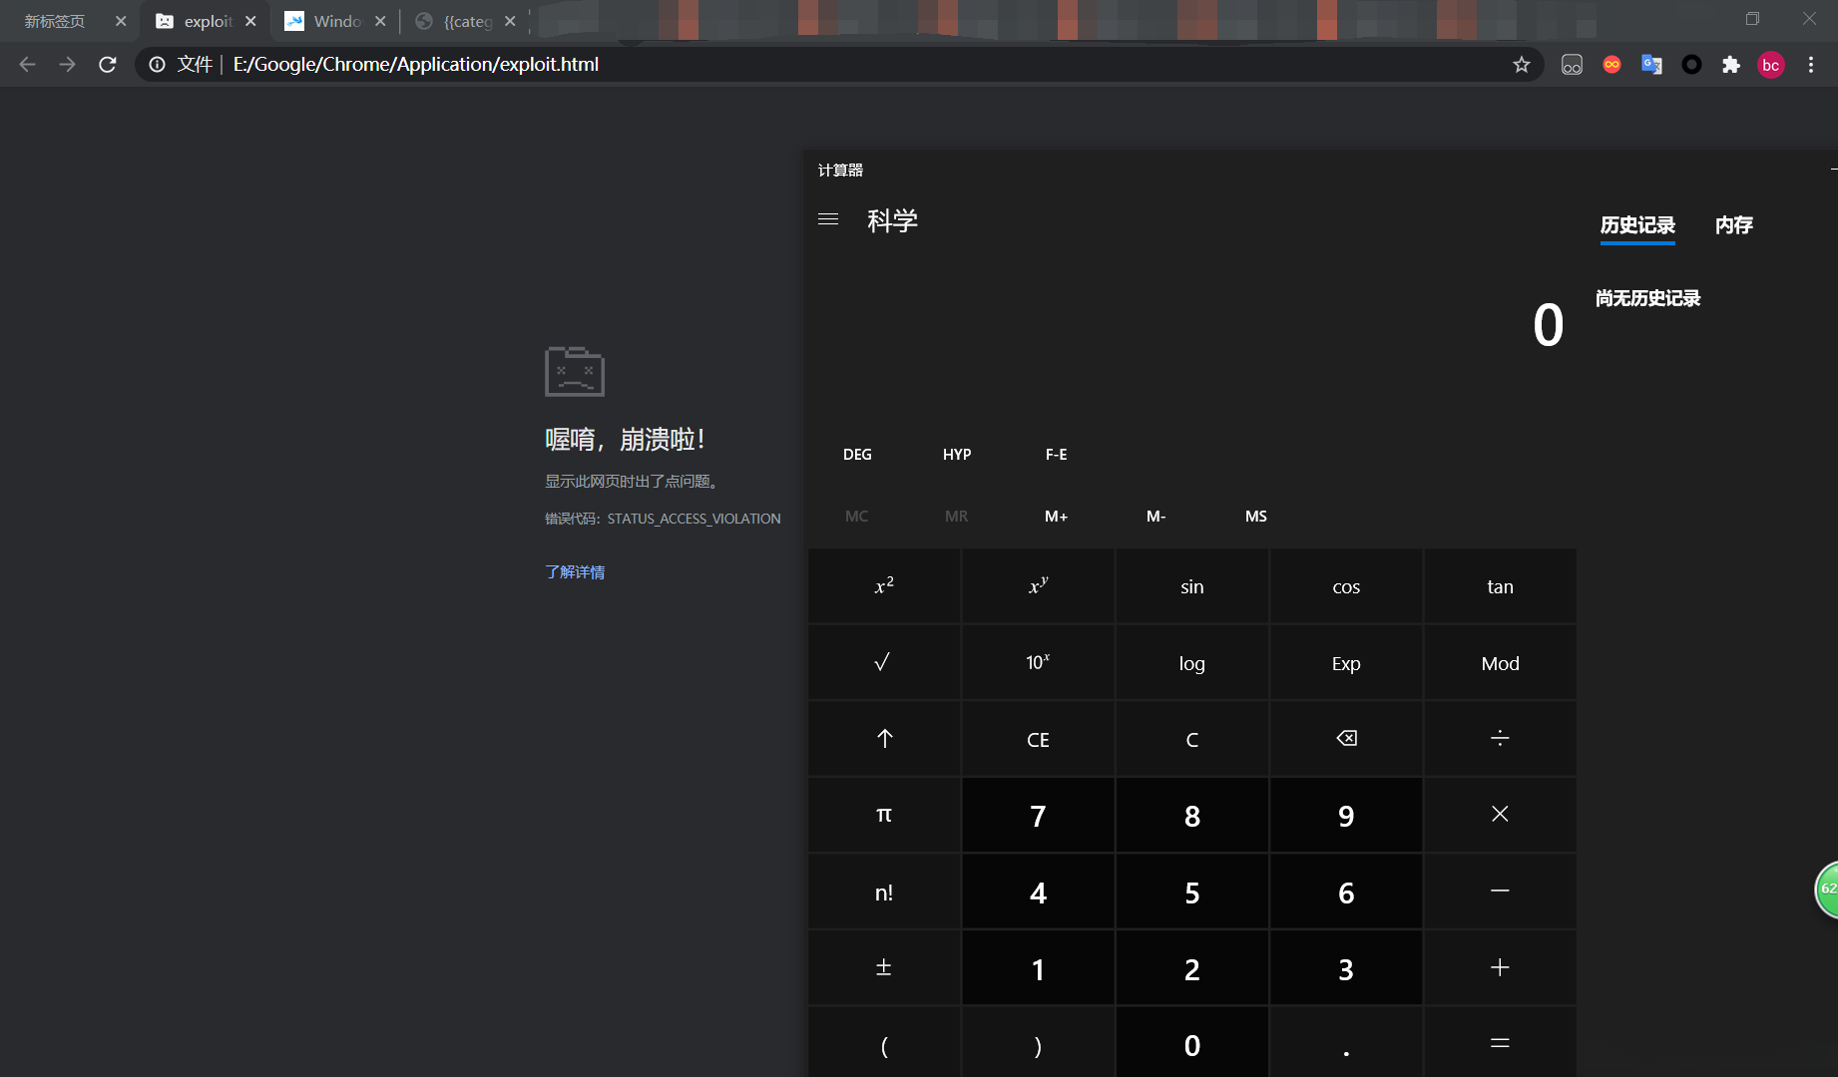The image size is (1838, 1077).
Task: Open the Chrome extensions puzzle icon
Action: [x=1731, y=65]
